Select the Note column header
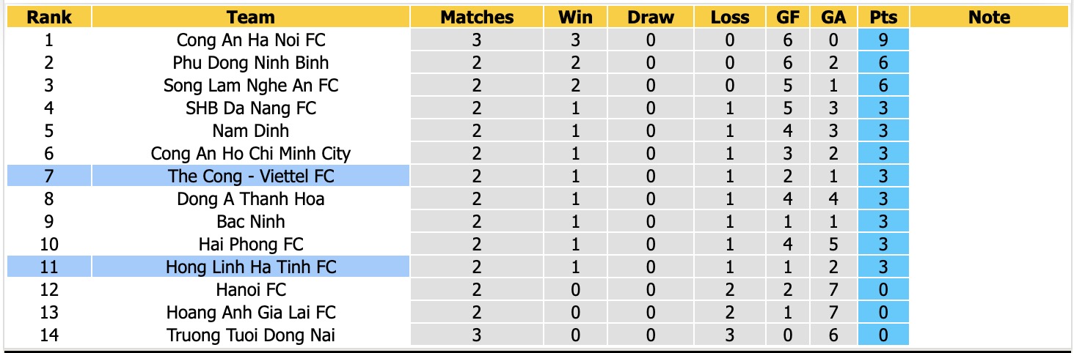The width and height of the screenshot is (1074, 353). click(989, 17)
